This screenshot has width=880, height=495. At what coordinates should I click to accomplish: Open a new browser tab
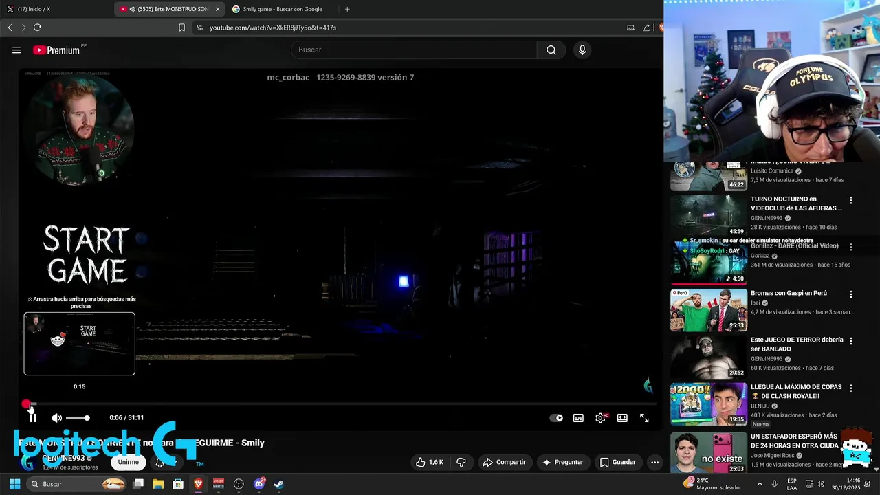[x=347, y=9]
